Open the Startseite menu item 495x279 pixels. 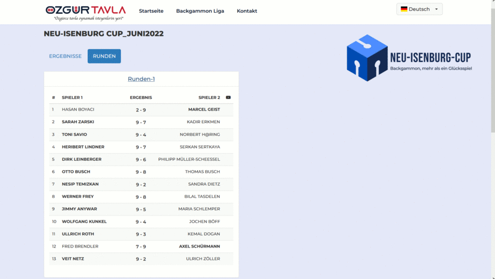pyautogui.click(x=151, y=11)
